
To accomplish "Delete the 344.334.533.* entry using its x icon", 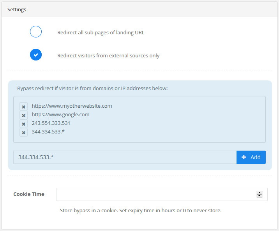I will click(24, 132).
